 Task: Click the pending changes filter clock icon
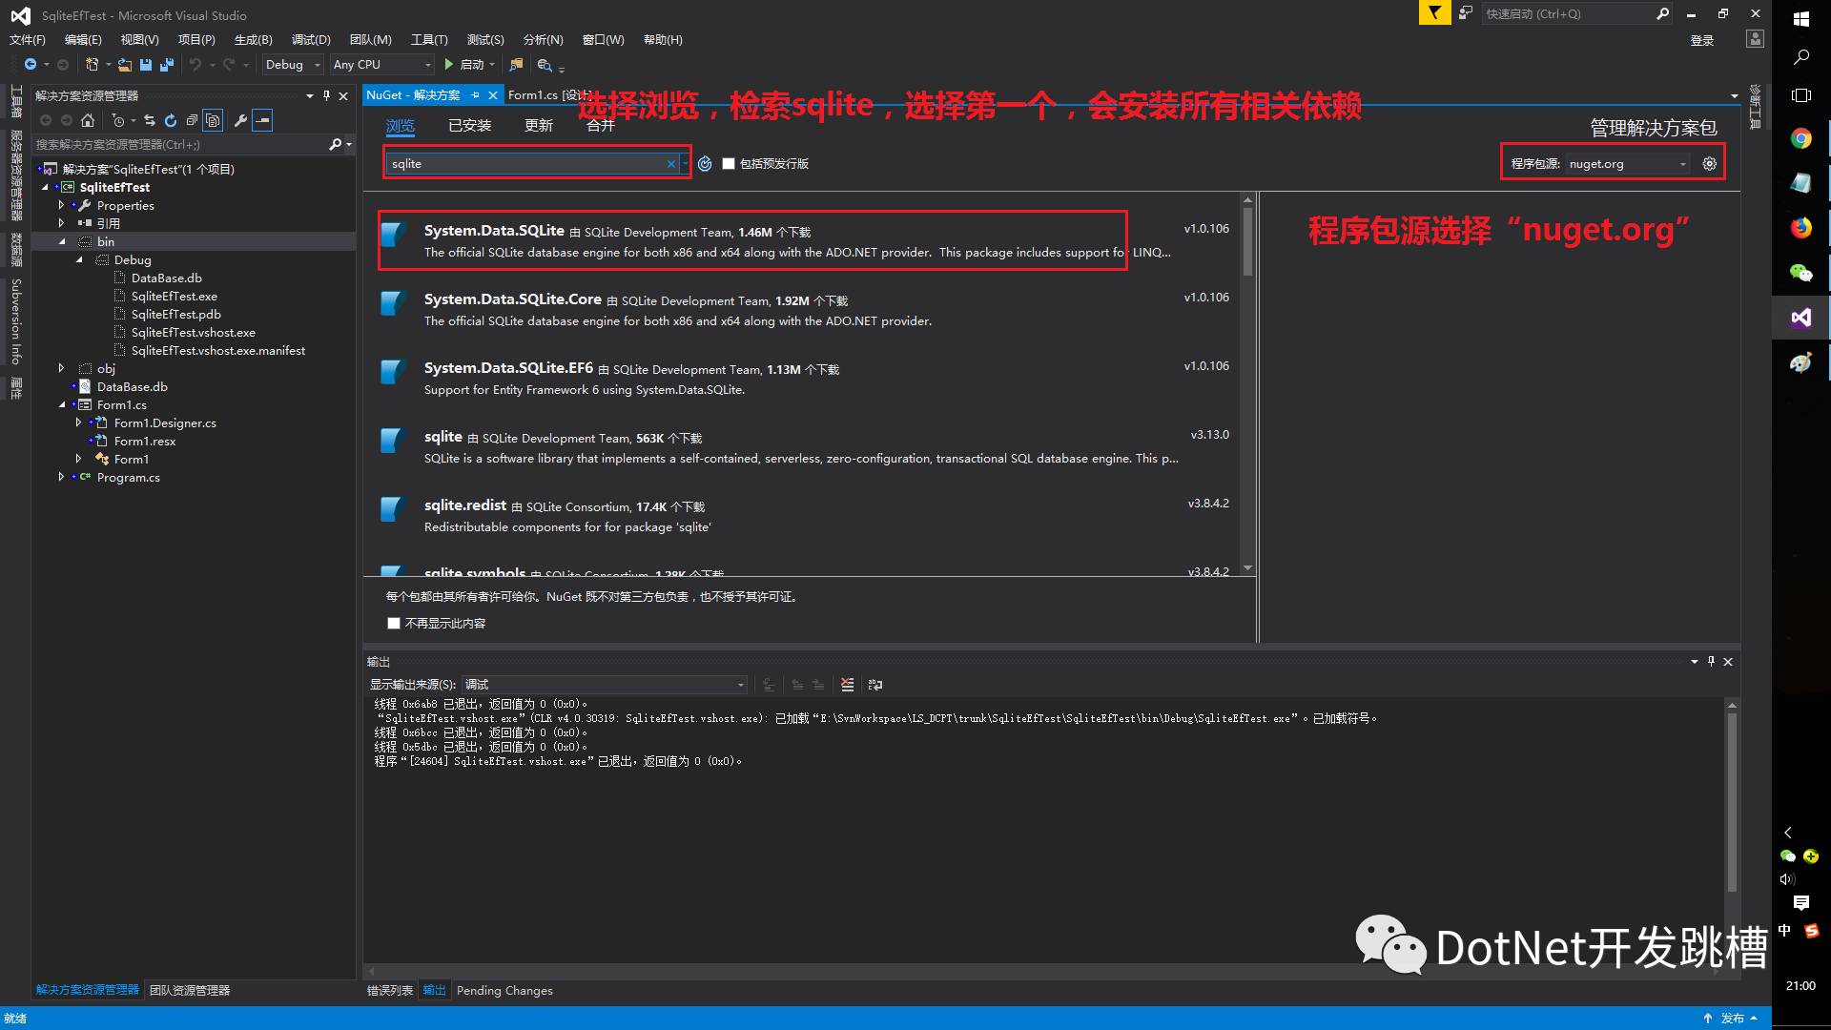[118, 120]
